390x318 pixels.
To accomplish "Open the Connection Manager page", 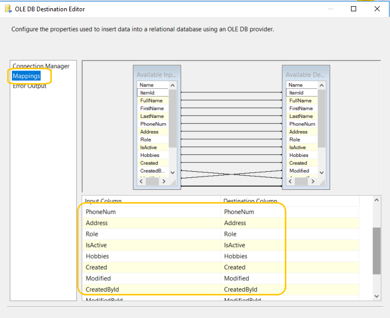I will (41, 66).
